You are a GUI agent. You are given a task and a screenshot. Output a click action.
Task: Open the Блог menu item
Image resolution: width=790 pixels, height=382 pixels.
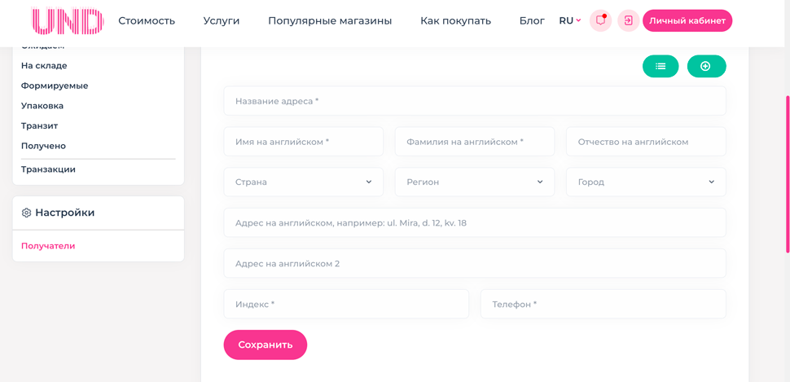[x=532, y=20]
